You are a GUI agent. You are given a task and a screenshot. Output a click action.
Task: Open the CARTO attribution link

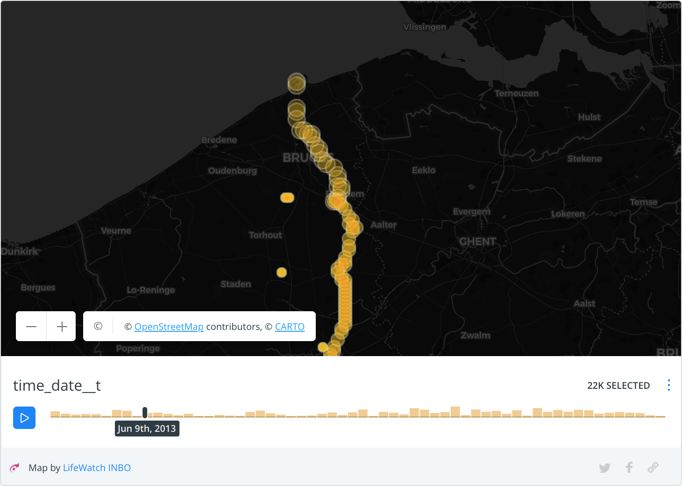(290, 327)
